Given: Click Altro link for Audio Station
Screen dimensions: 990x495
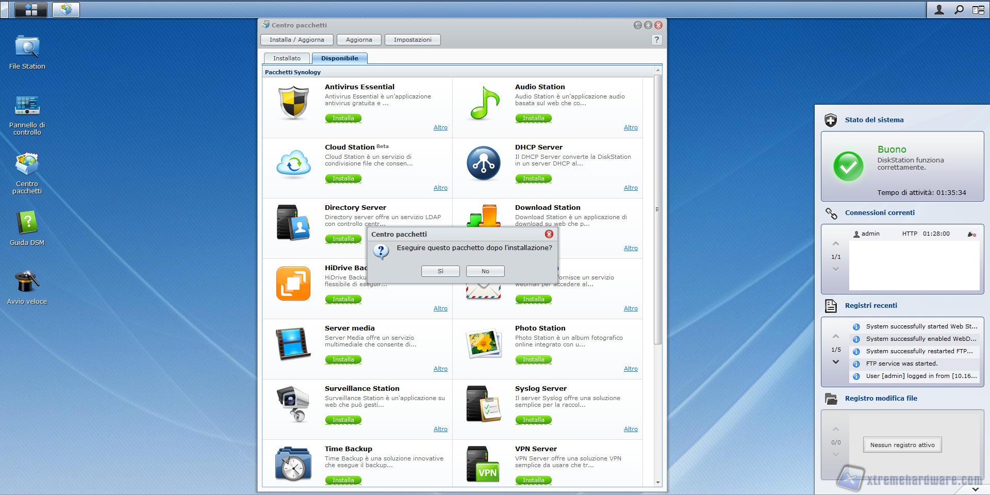Looking at the screenshot, I should [x=631, y=127].
